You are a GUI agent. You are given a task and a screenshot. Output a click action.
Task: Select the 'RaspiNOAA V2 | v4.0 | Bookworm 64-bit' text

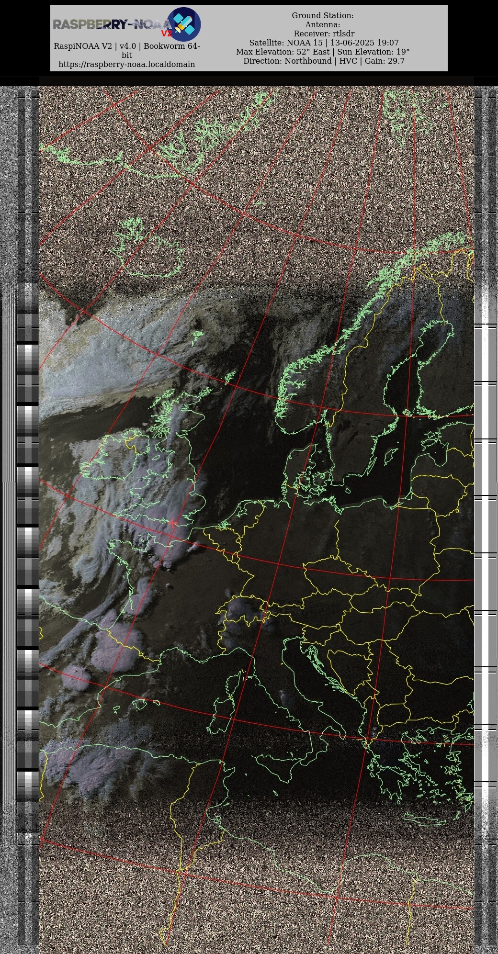(x=127, y=51)
